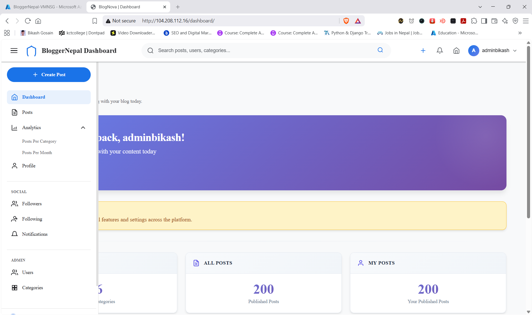Click the All Posts card document icon
The height and width of the screenshot is (315, 532).
point(196,263)
